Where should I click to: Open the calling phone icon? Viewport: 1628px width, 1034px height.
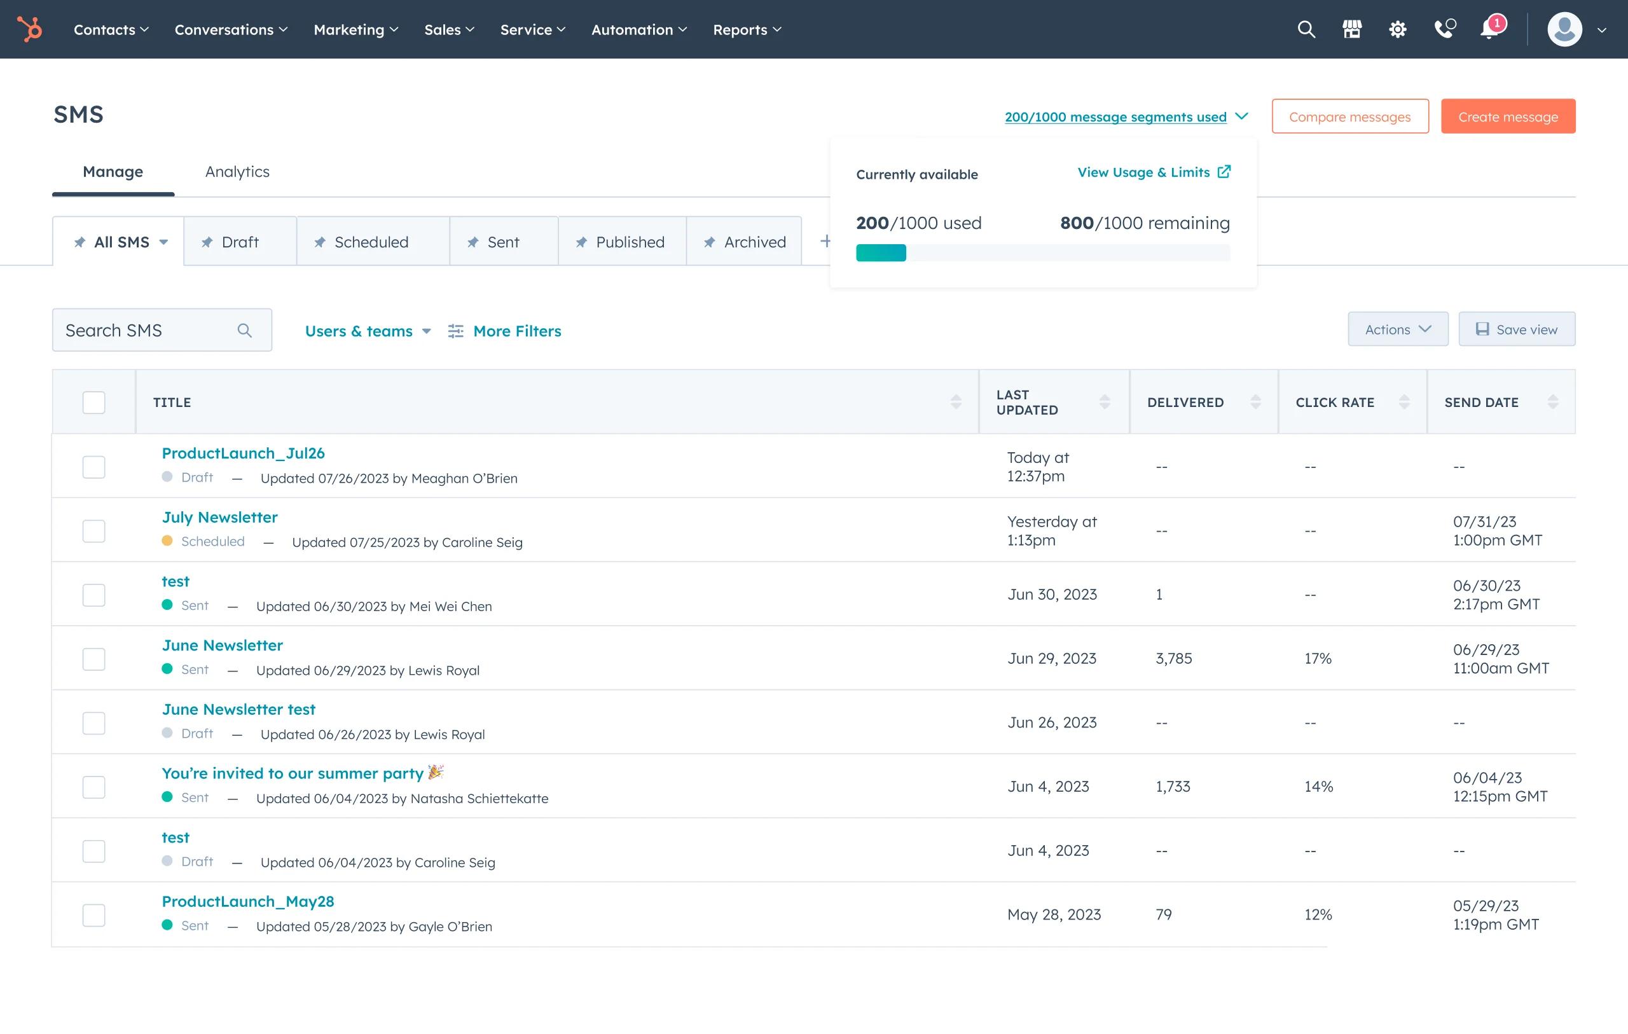[1444, 29]
